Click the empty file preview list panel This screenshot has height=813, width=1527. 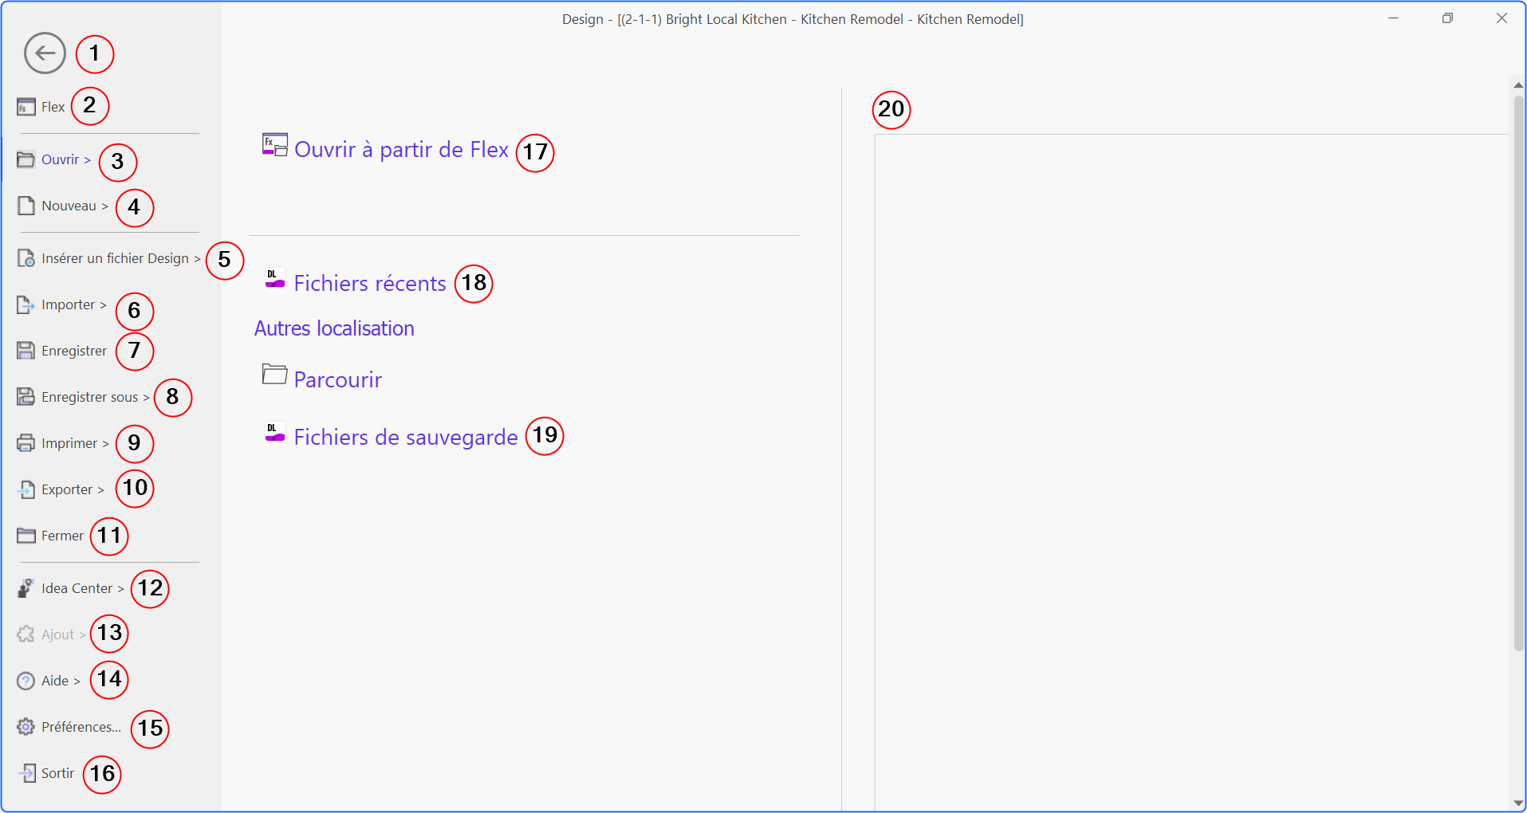(x=1191, y=473)
